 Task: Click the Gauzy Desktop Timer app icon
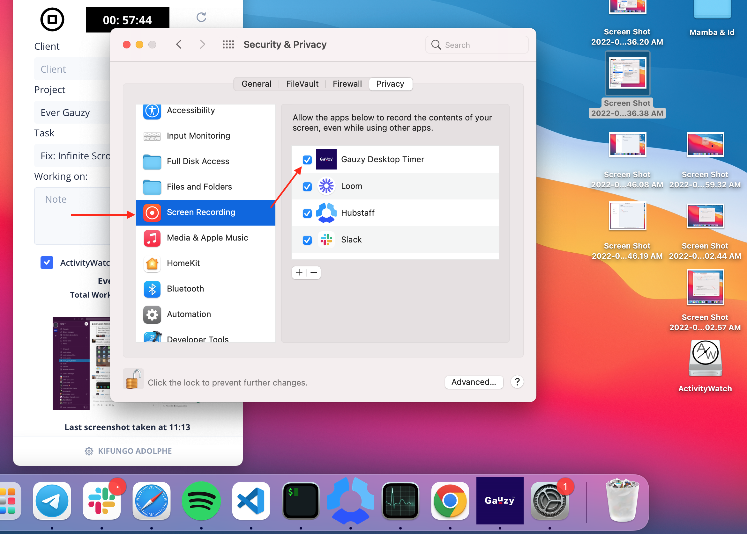click(x=326, y=160)
